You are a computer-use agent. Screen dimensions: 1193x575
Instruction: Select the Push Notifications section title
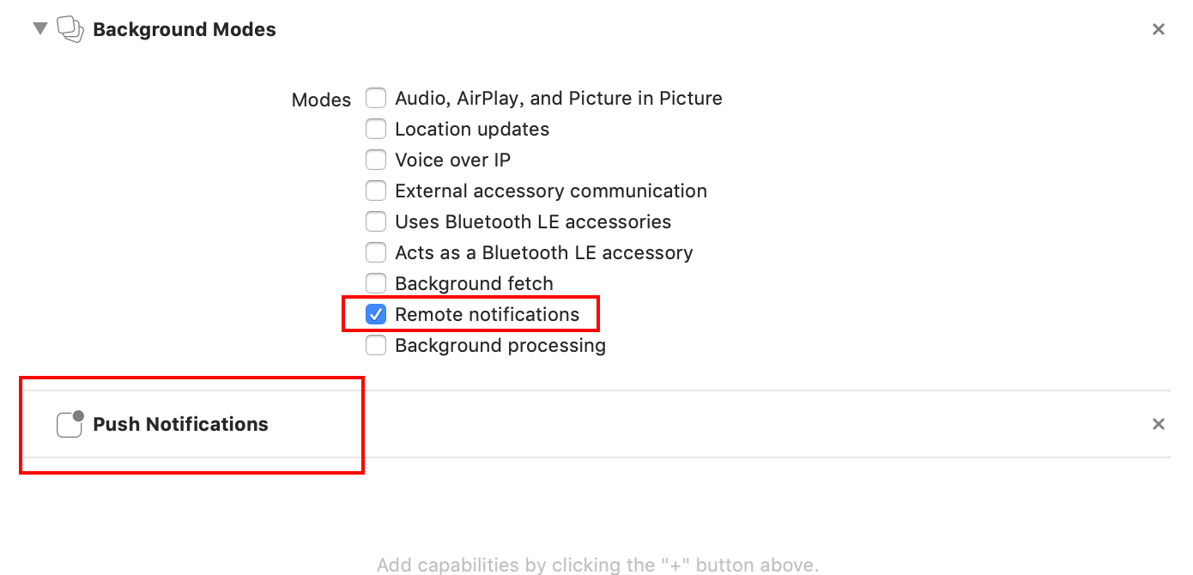180,424
